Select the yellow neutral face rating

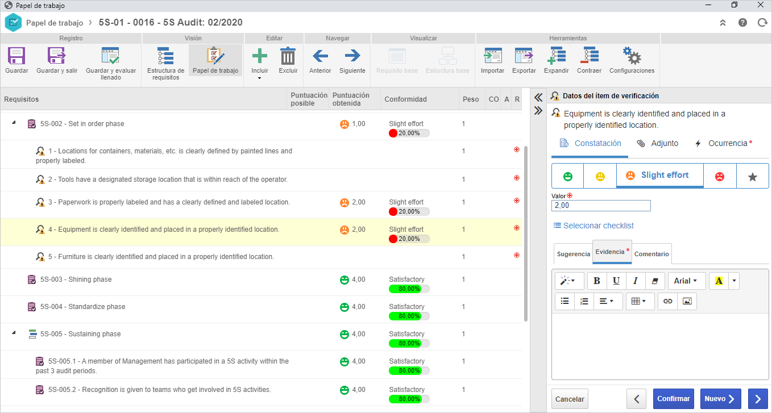(x=600, y=176)
